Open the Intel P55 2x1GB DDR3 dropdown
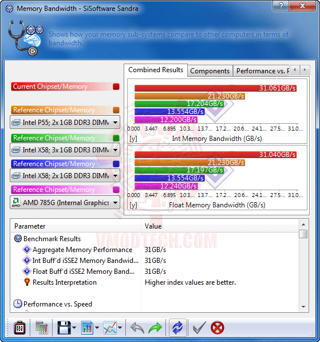 [65, 123]
